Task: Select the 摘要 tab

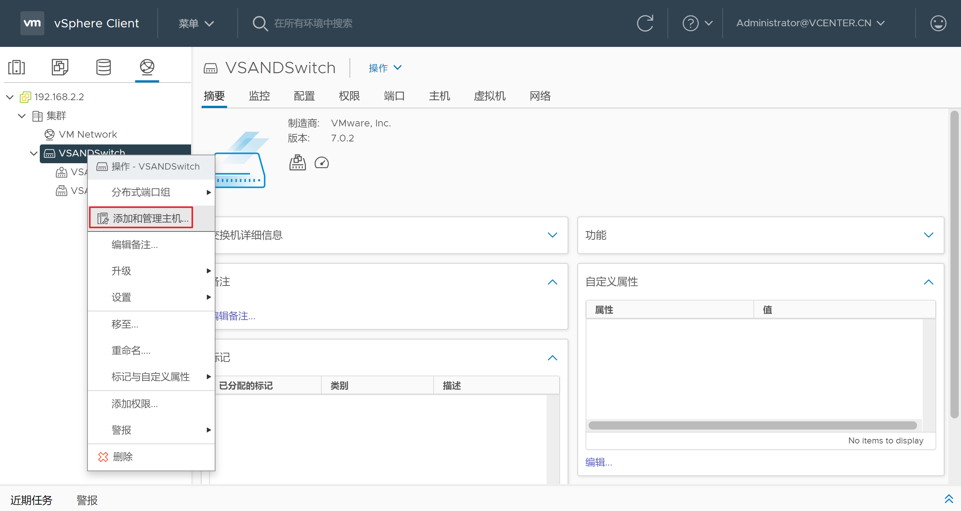Action: [214, 96]
